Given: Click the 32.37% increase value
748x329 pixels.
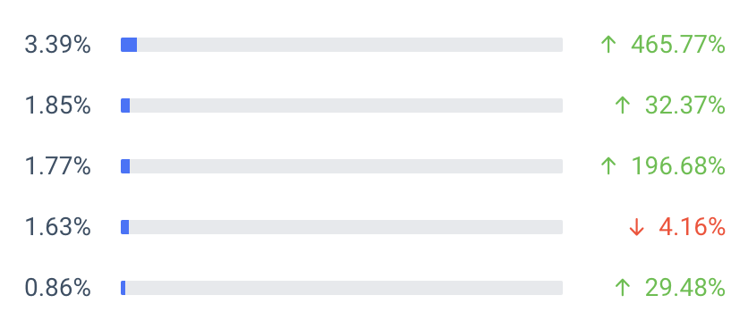Looking at the screenshot, I should pyautogui.click(x=685, y=105).
